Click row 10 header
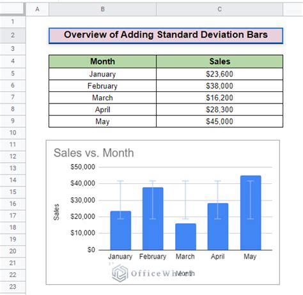Viewport: 303px width, 295px height. [x=13, y=133]
